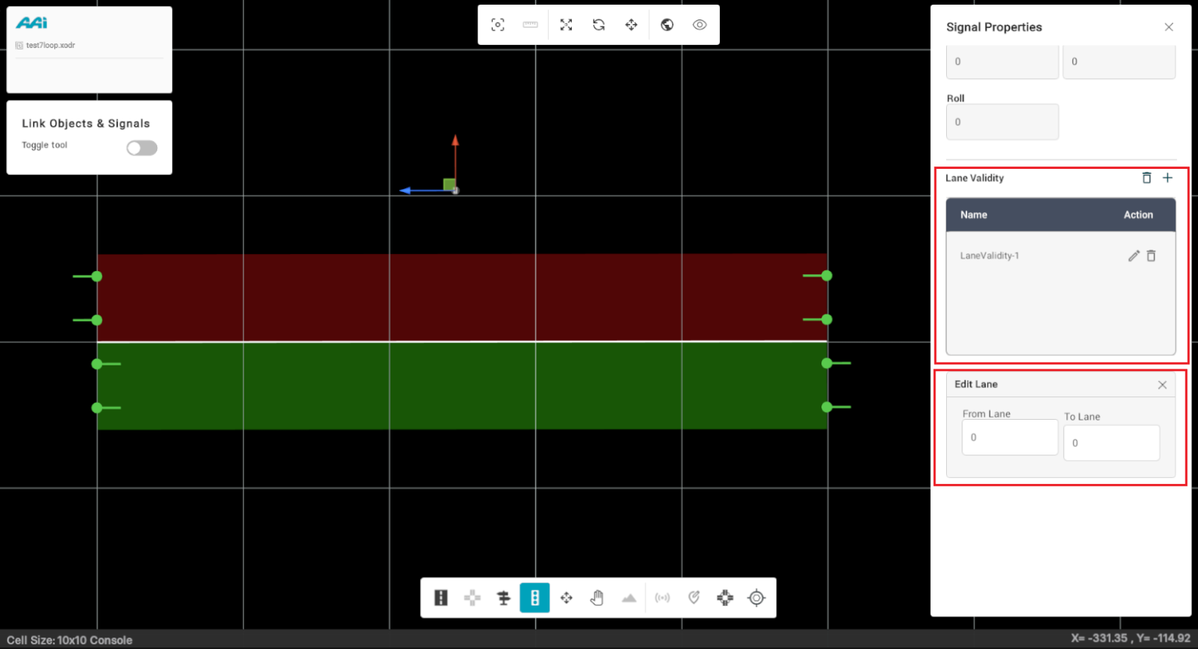Close the Edit Lane panel
Screen dimensions: 1198x649
pyautogui.click(x=1162, y=385)
